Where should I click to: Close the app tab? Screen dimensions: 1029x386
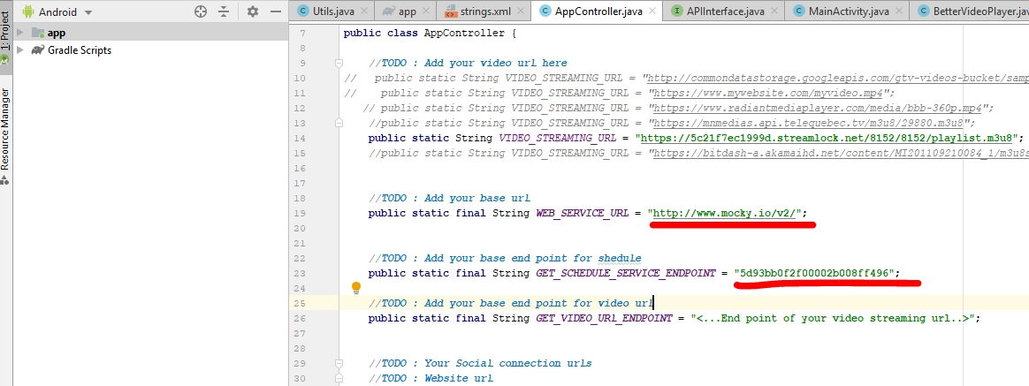pos(427,11)
